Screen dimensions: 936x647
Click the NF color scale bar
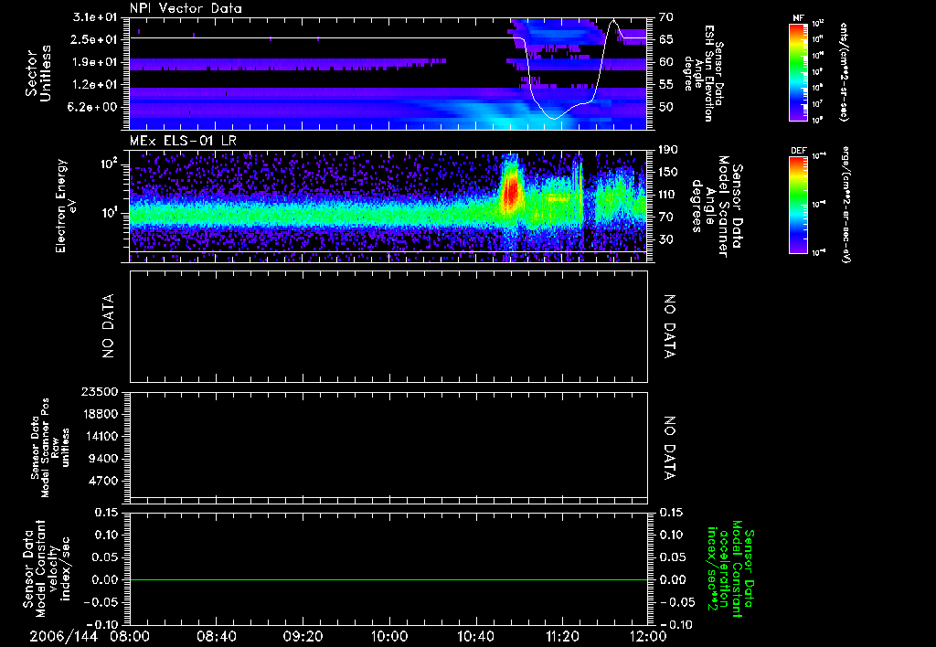click(797, 73)
